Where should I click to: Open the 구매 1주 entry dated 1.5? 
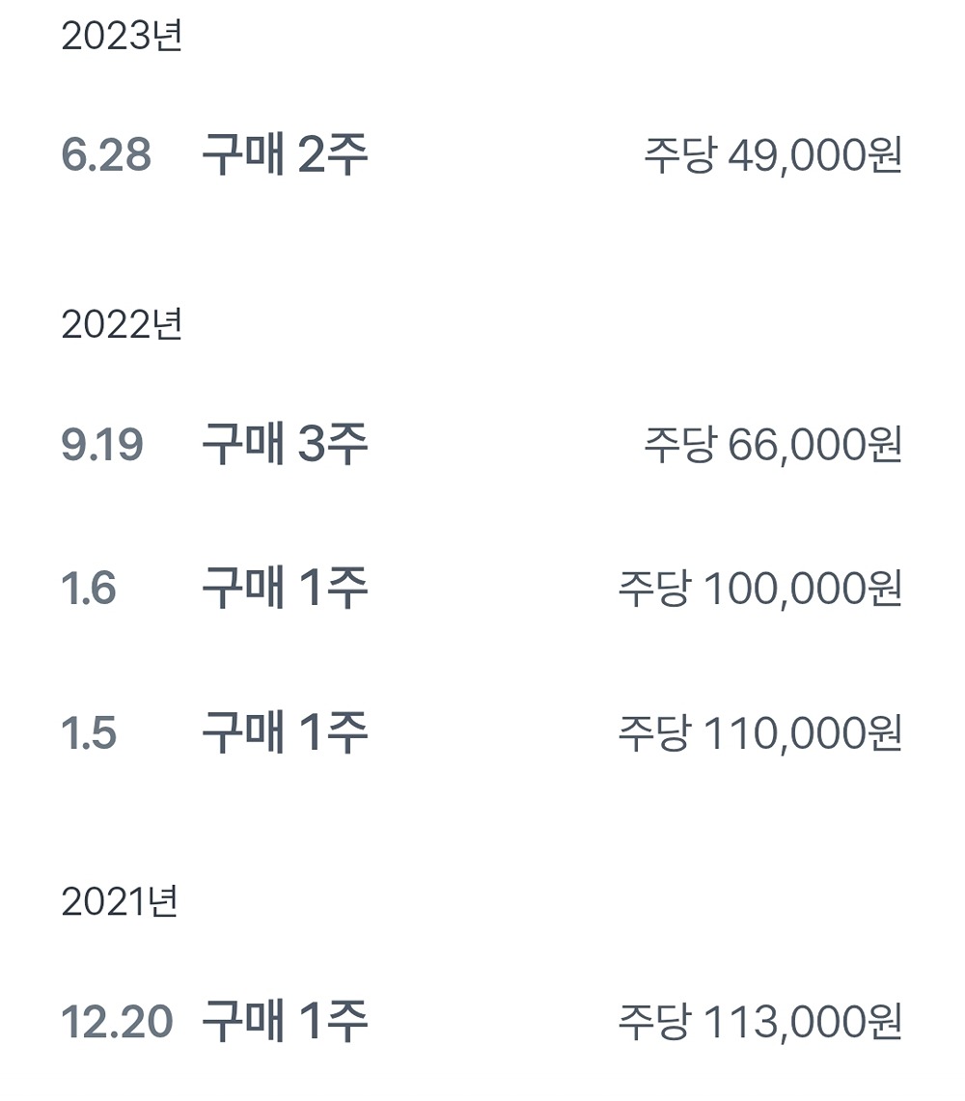(285, 733)
